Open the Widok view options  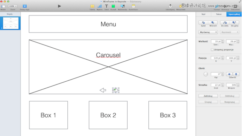[x=3, y=6]
